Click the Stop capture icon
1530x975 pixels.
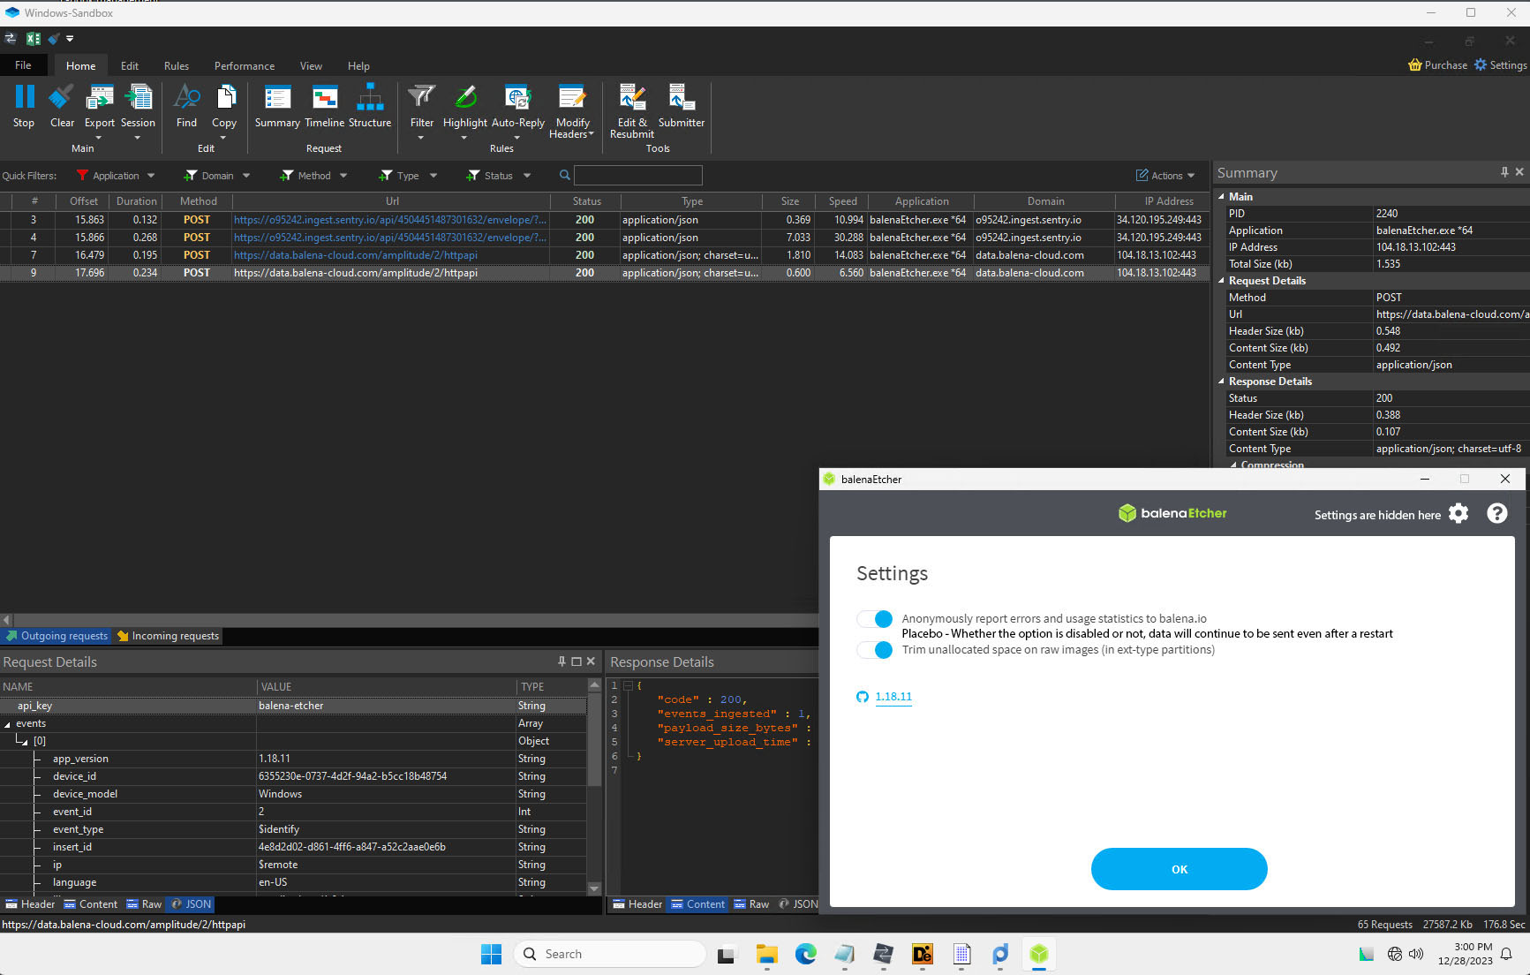pos(24,97)
